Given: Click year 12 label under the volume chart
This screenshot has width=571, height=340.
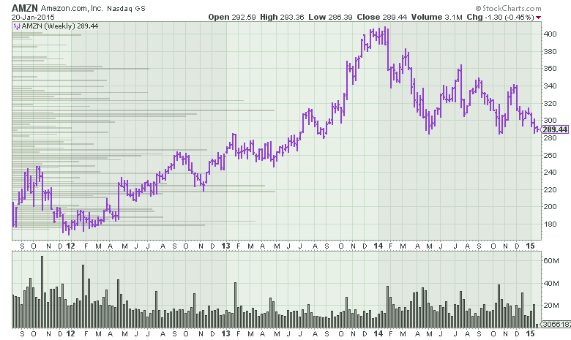Looking at the screenshot, I should point(71,333).
